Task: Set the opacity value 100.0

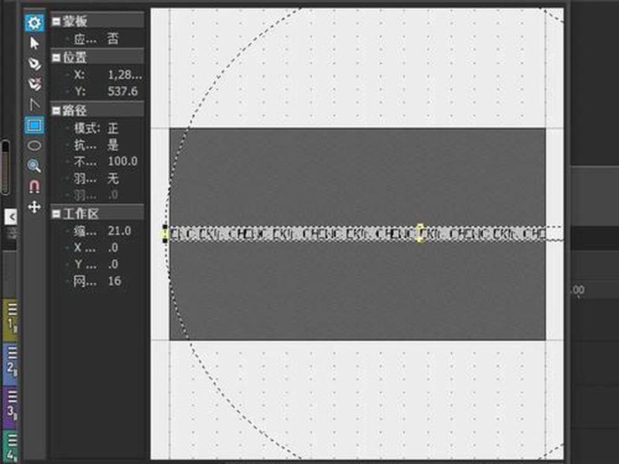Action: click(x=123, y=162)
